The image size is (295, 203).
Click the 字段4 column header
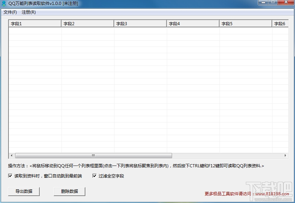pos(193,23)
